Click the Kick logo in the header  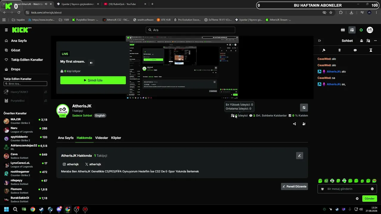[x=22, y=30]
